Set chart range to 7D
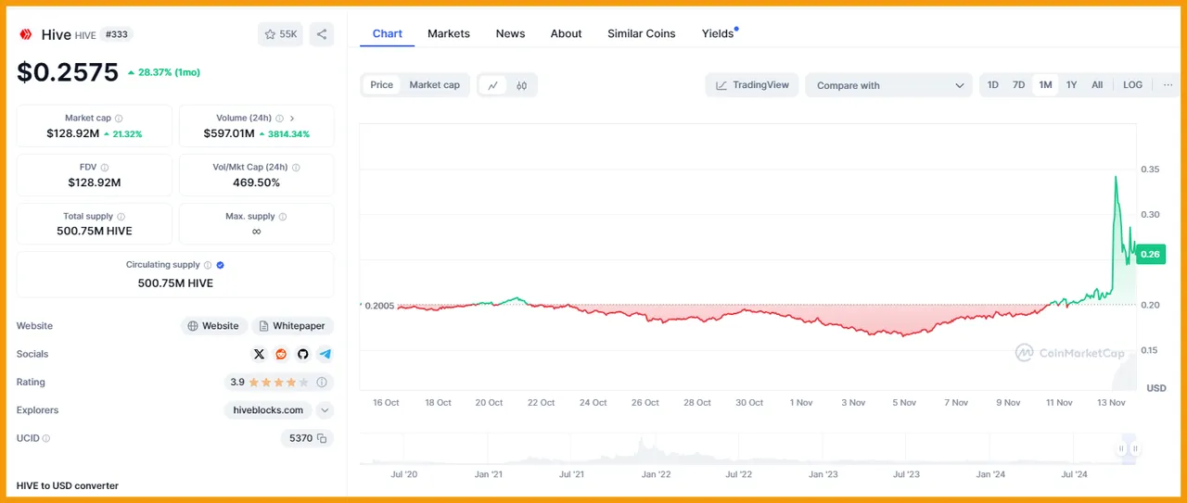 tap(1018, 85)
